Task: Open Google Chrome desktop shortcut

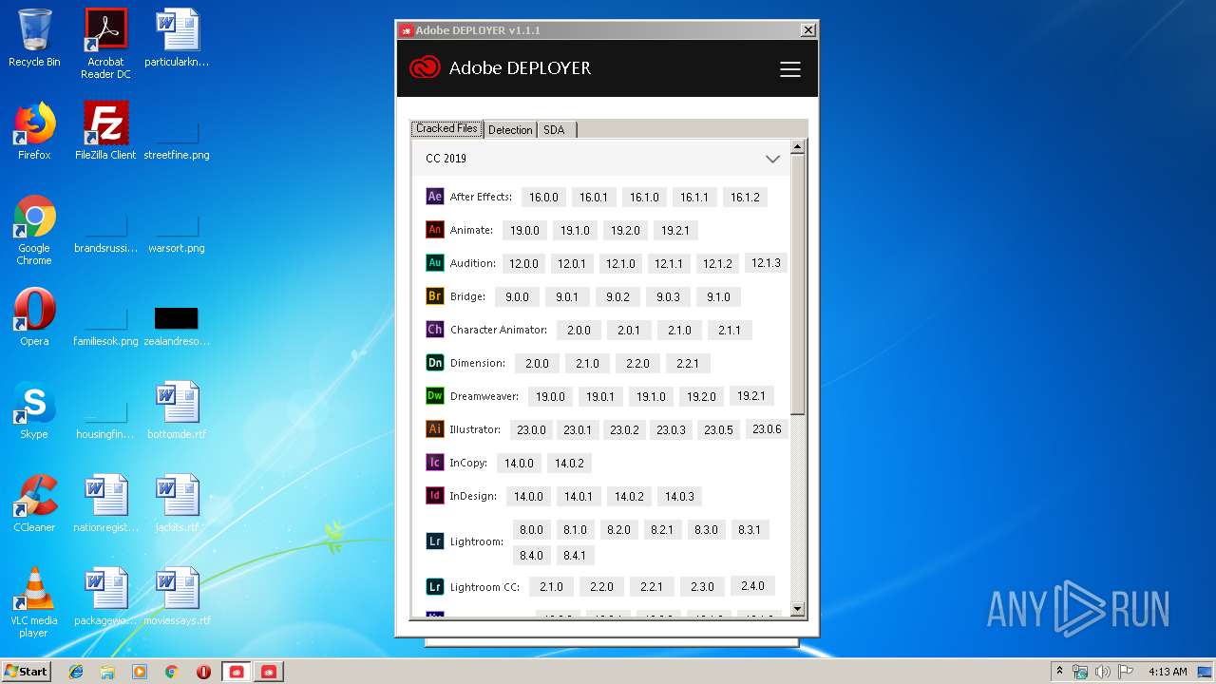Action: coord(34,230)
